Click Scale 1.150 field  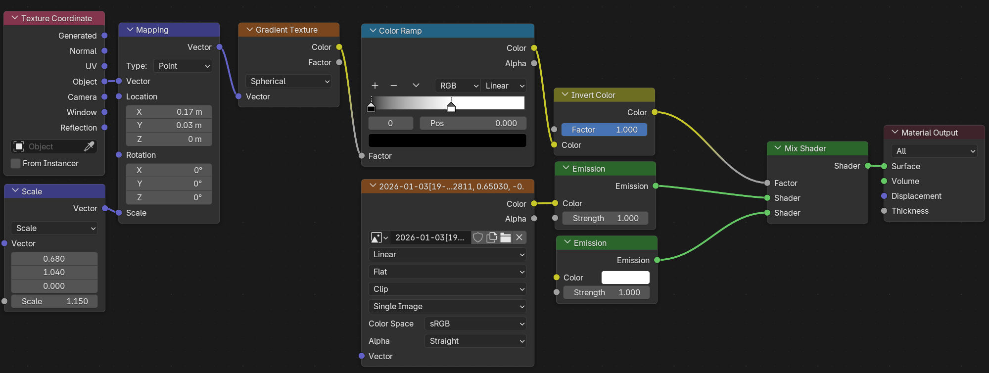(54, 301)
